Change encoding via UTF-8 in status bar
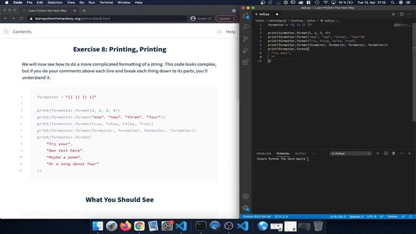Viewport: 416px width, 234px height. click(x=371, y=216)
